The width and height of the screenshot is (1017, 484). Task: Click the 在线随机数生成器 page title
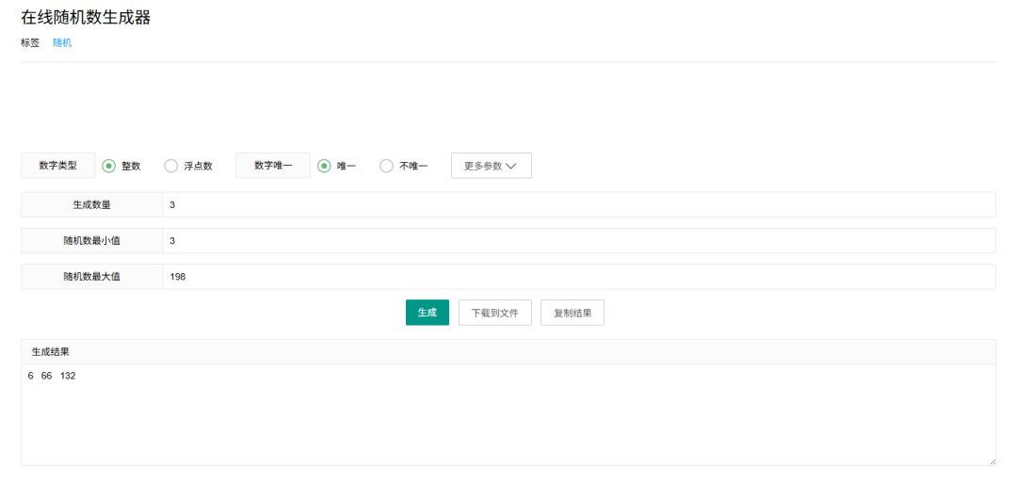coord(86,18)
